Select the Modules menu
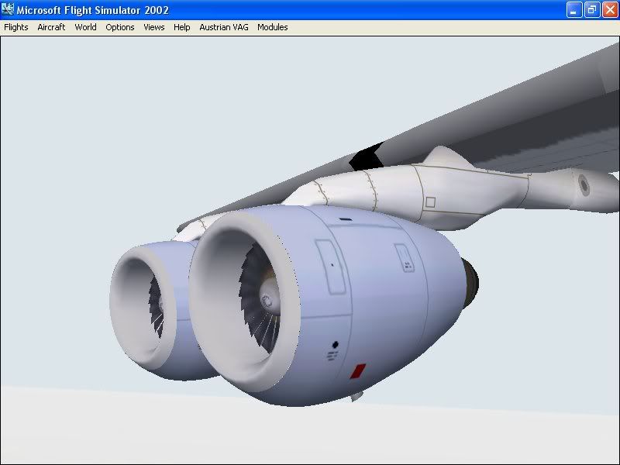 (273, 27)
